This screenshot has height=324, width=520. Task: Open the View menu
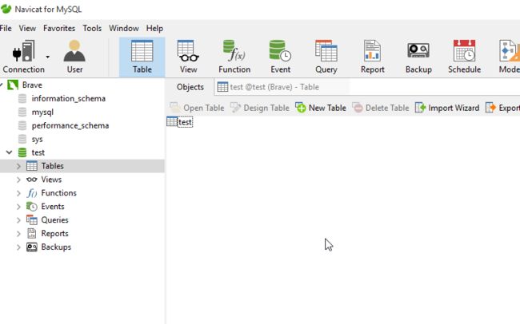point(27,29)
